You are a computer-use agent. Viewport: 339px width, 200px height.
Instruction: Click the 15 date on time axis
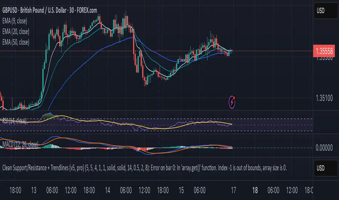pos(181,190)
